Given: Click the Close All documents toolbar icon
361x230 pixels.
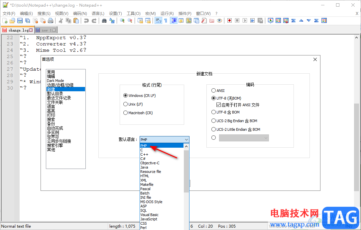Looking at the screenshot, I should coord(43,21).
